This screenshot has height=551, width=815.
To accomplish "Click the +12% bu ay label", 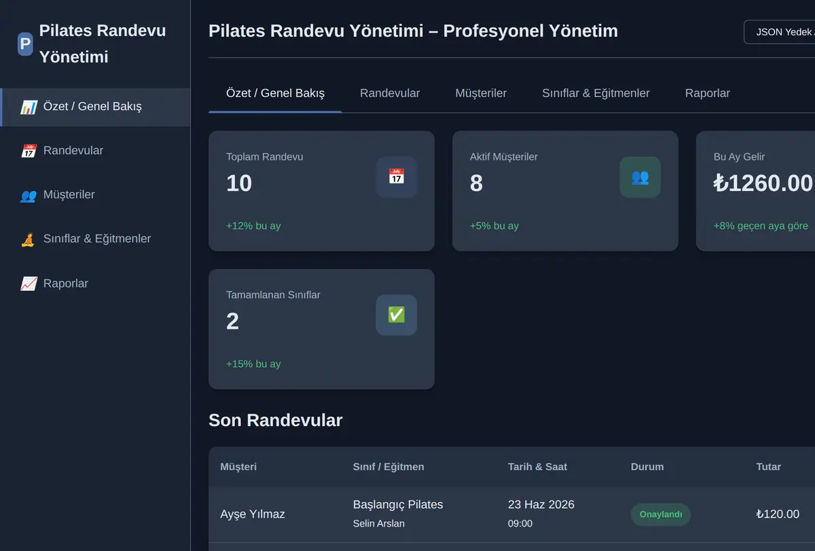I will pos(253,226).
